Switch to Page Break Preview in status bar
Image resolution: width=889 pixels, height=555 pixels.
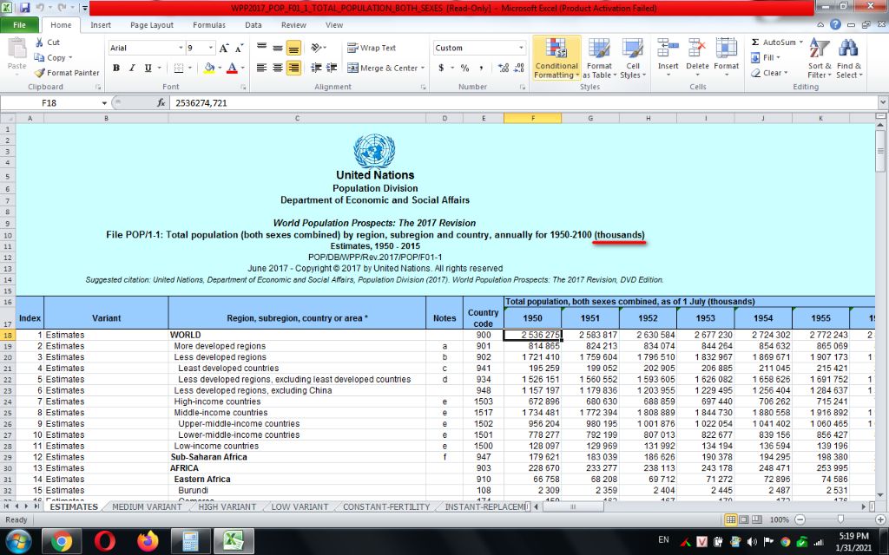pos(756,519)
